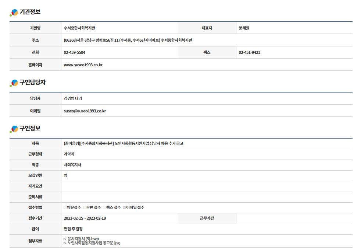This screenshot has height=248, width=357.
Task: Toggle the 이메일 접수 checkbox
Action: click(x=124, y=207)
